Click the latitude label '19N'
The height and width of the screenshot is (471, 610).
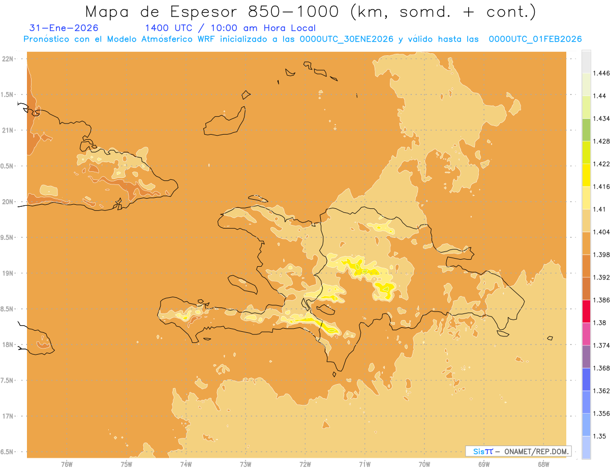[7, 273]
